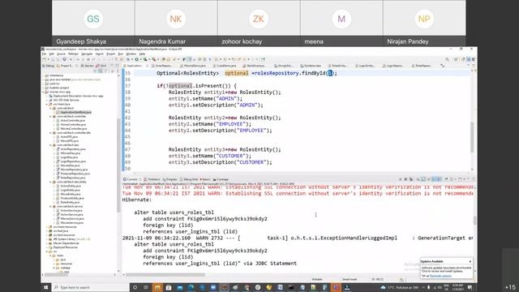Click the findById argument in line 35
The image size is (519, 292).
pos(330,73)
